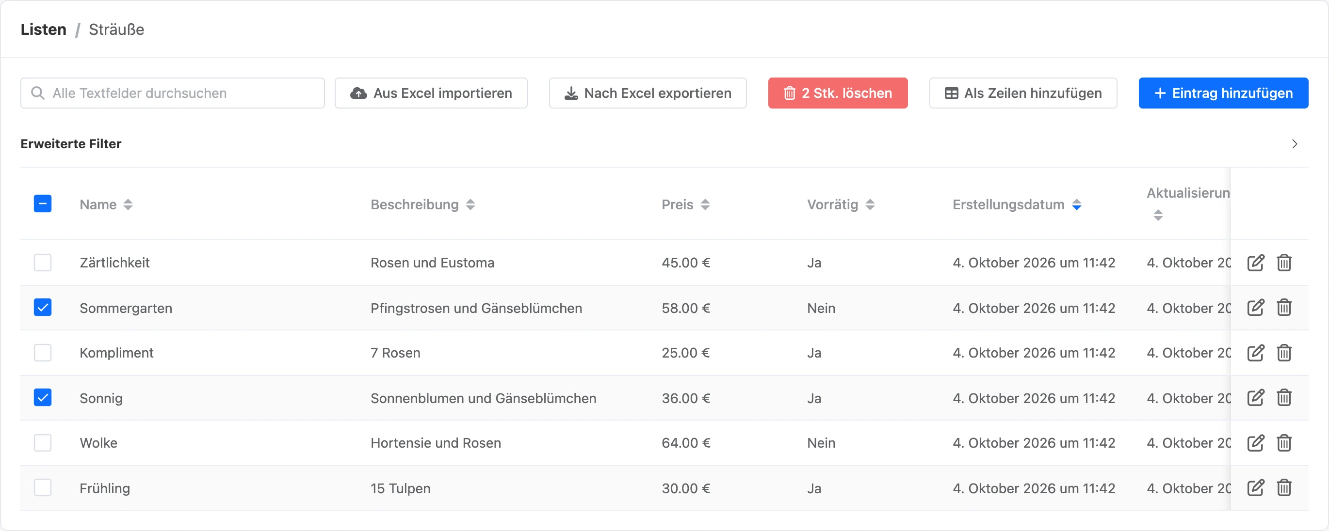Click the Rosen und Eustoma cell
This screenshot has width=1329, height=531.
432,263
